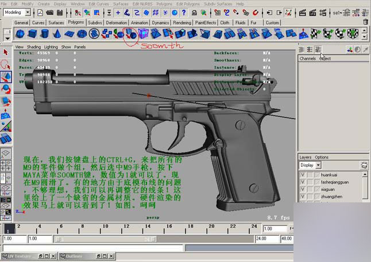371x262 pixels.
Task: Create a polygon cube from the shelf
Action: pos(32,34)
